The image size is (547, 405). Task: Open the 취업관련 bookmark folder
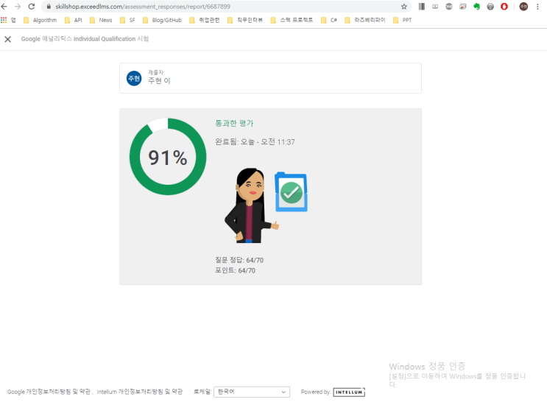click(205, 20)
